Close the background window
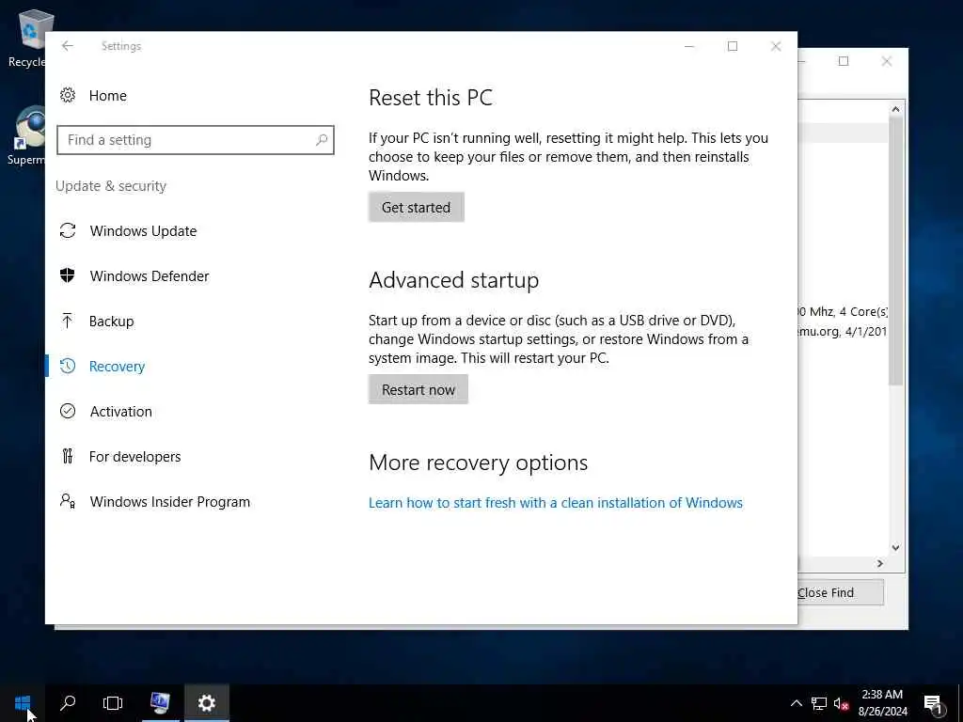The width and height of the screenshot is (963, 722). pos(886,61)
